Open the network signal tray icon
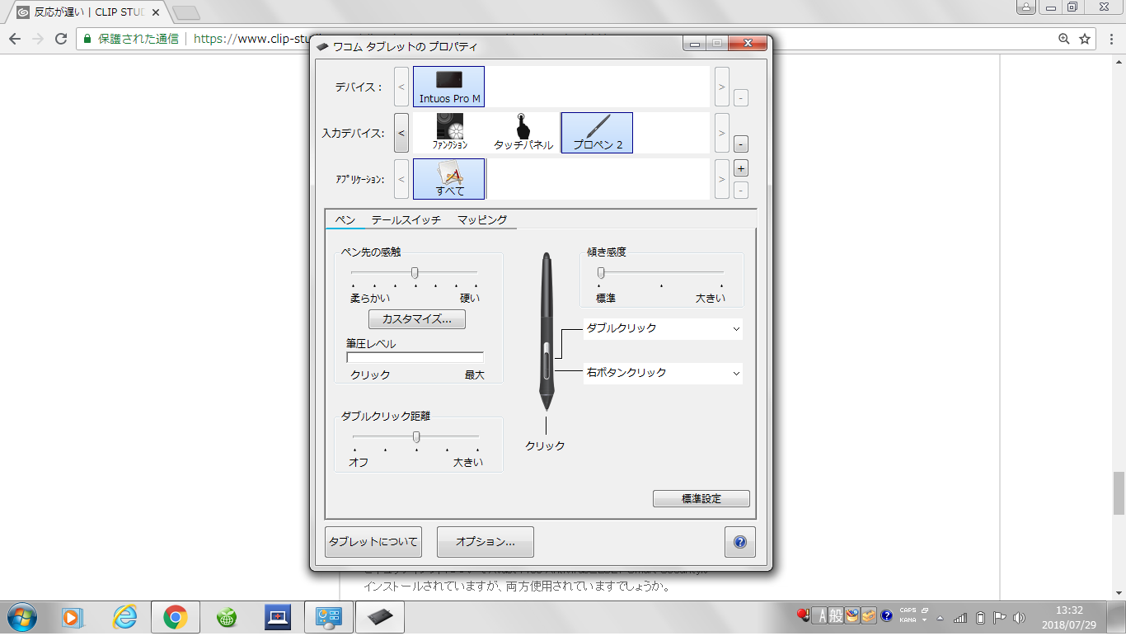Screen dimensions: 1126x636 960,617
